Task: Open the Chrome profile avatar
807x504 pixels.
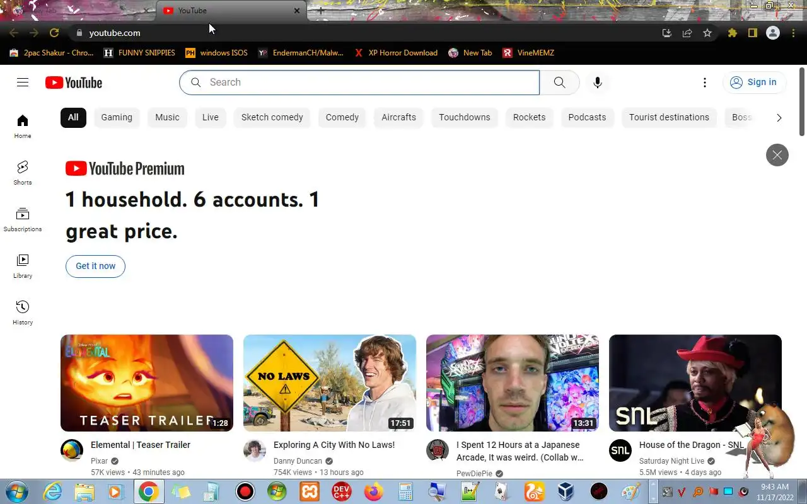Action: pyautogui.click(x=773, y=33)
